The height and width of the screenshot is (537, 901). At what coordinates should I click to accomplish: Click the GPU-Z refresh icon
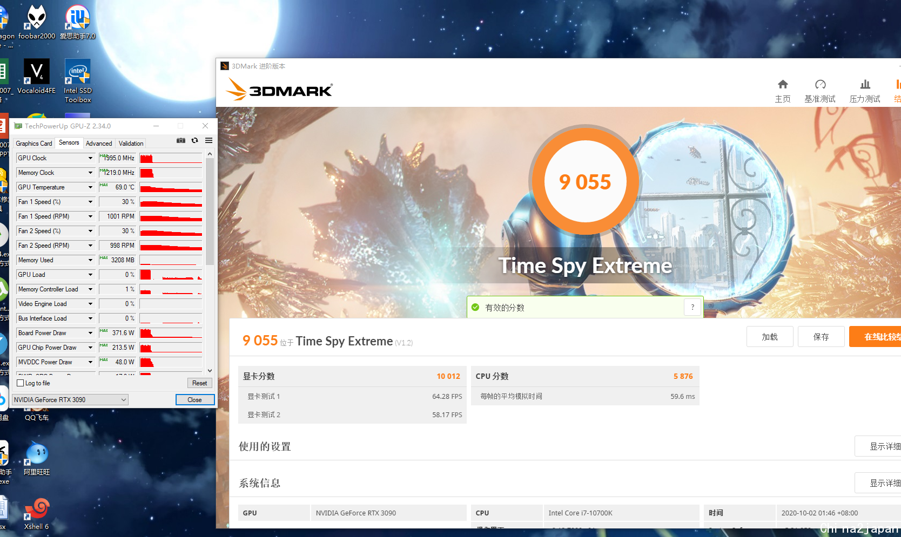pos(195,140)
